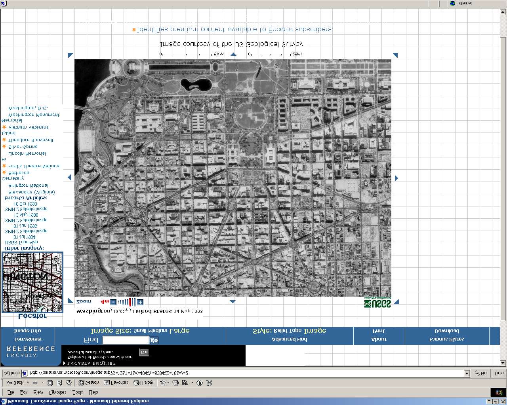
Task: Pan the map using the top-left corner arrow
Action: click(x=71, y=55)
